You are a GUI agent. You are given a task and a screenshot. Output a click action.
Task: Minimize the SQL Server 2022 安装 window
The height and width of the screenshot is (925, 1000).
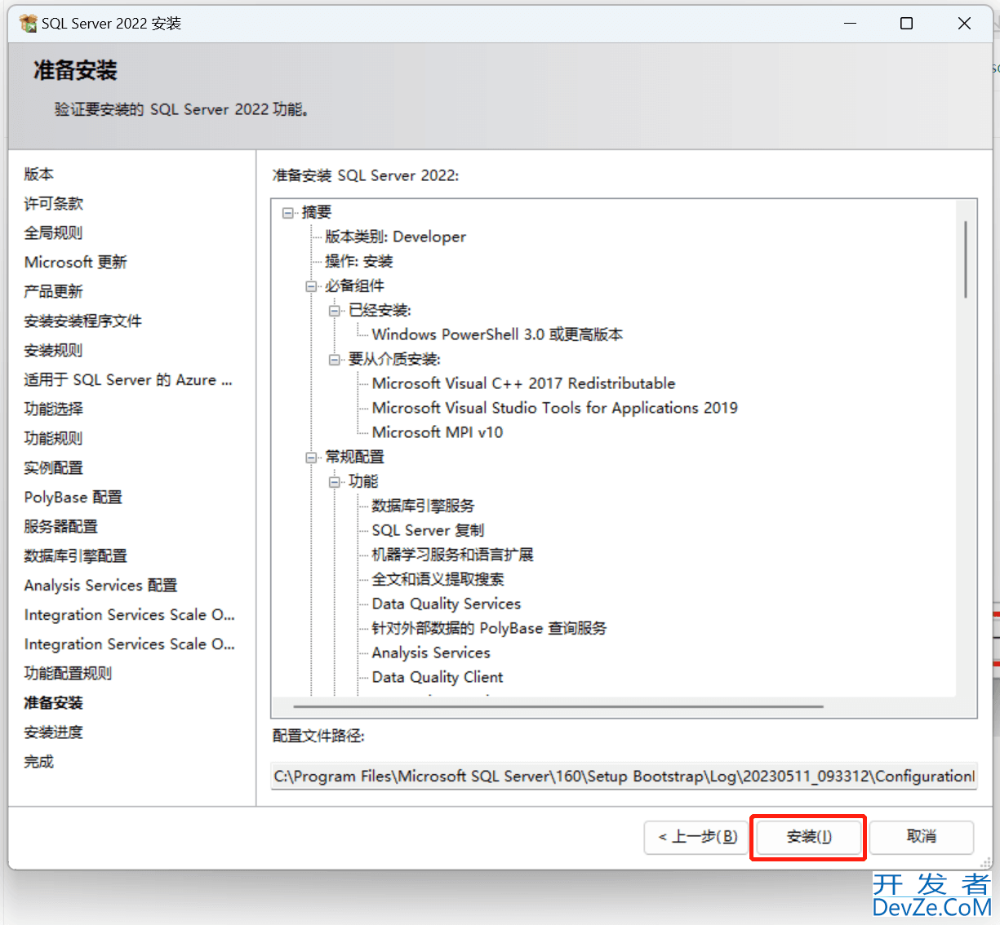click(x=850, y=24)
